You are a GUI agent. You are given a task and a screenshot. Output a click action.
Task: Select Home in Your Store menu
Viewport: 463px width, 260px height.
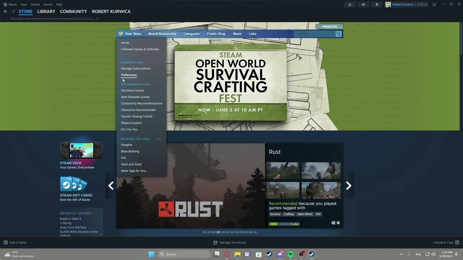tap(125, 43)
